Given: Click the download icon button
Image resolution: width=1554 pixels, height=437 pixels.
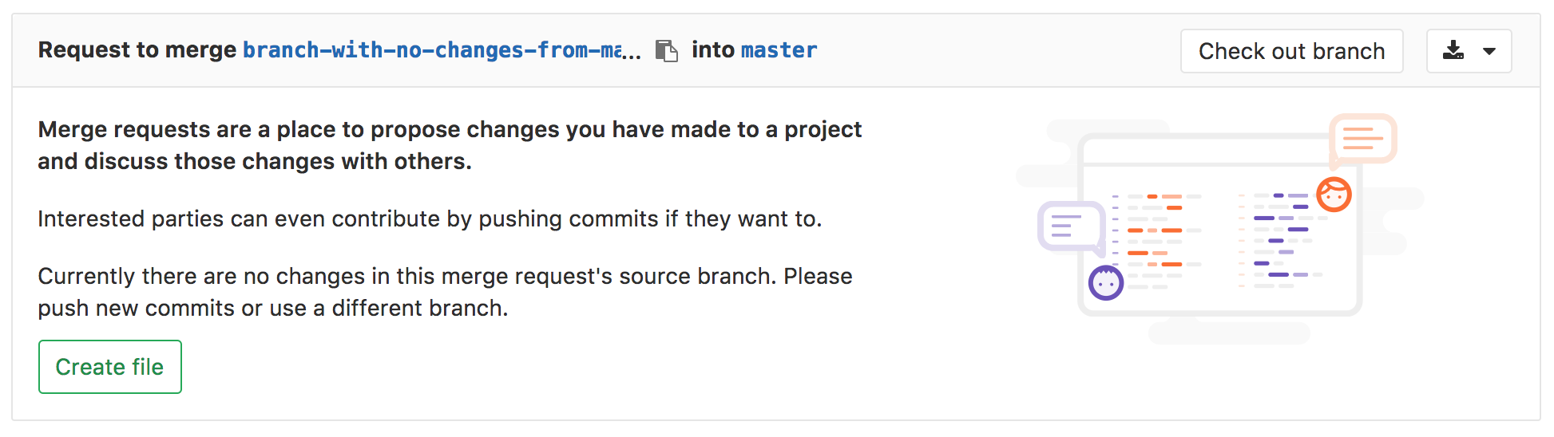Looking at the screenshot, I should click(1453, 51).
